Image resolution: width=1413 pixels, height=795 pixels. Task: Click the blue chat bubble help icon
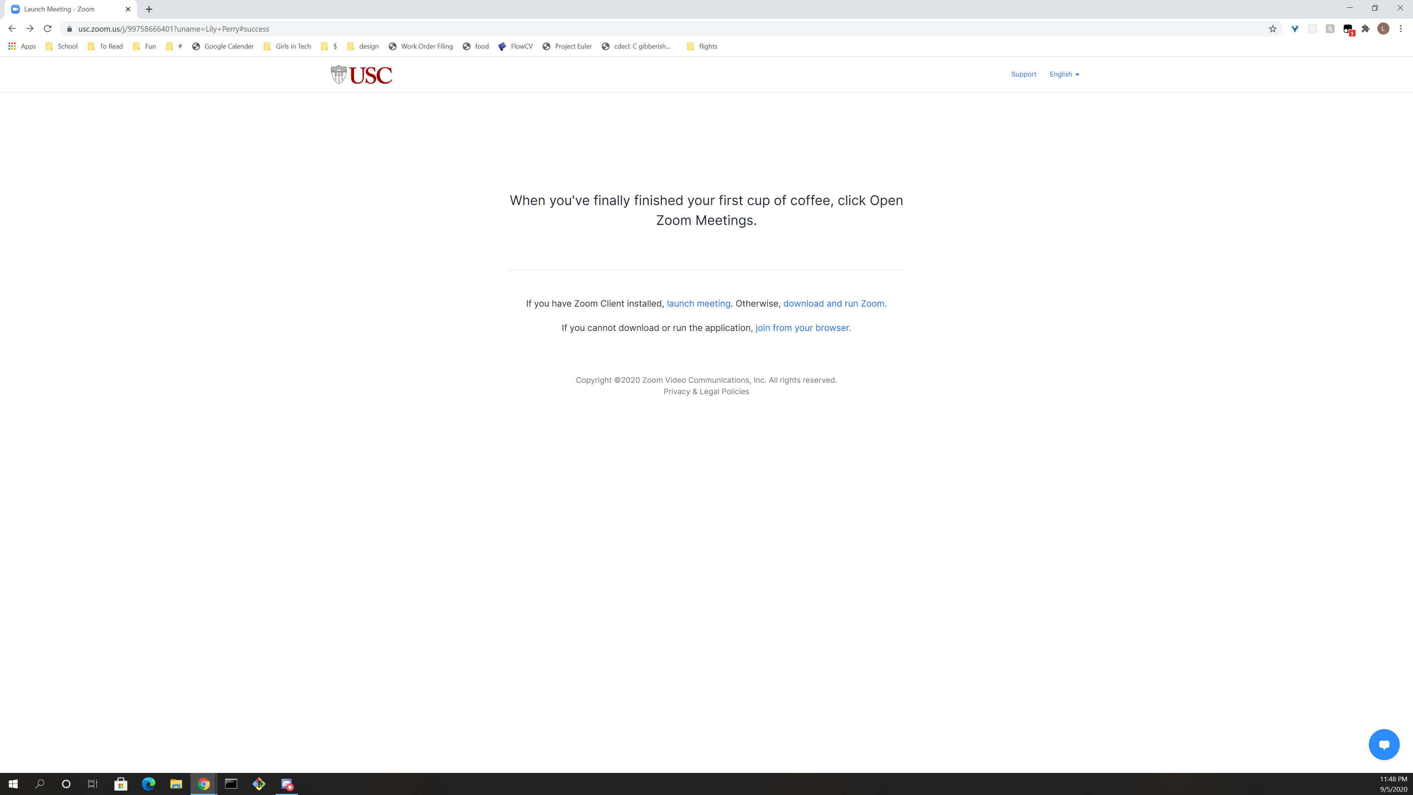pyautogui.click(x=1384, y=745)
